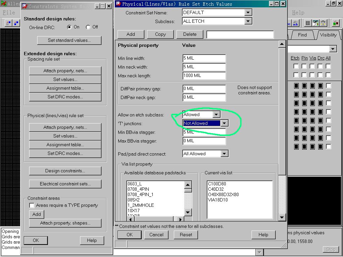Click the Reset button
The width and height of the screenshot is (343, 257).
click(186, 235)
